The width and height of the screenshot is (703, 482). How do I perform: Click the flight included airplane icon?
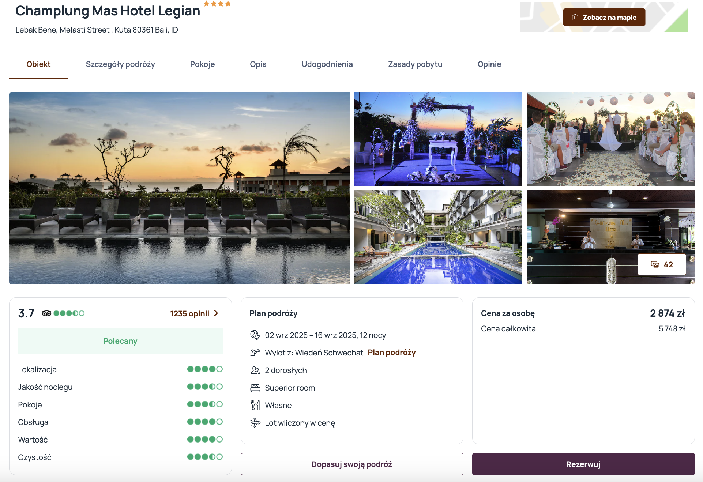[255, 423]
